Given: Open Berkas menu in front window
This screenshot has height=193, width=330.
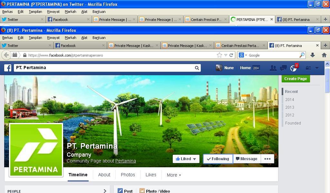Looking at the screenshot, I should click(7, 38).
